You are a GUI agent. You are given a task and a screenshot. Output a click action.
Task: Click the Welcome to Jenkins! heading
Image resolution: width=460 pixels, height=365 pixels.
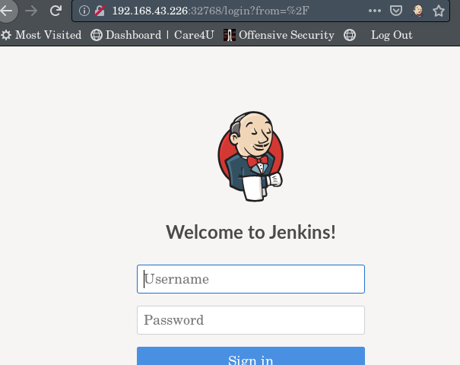251,232
